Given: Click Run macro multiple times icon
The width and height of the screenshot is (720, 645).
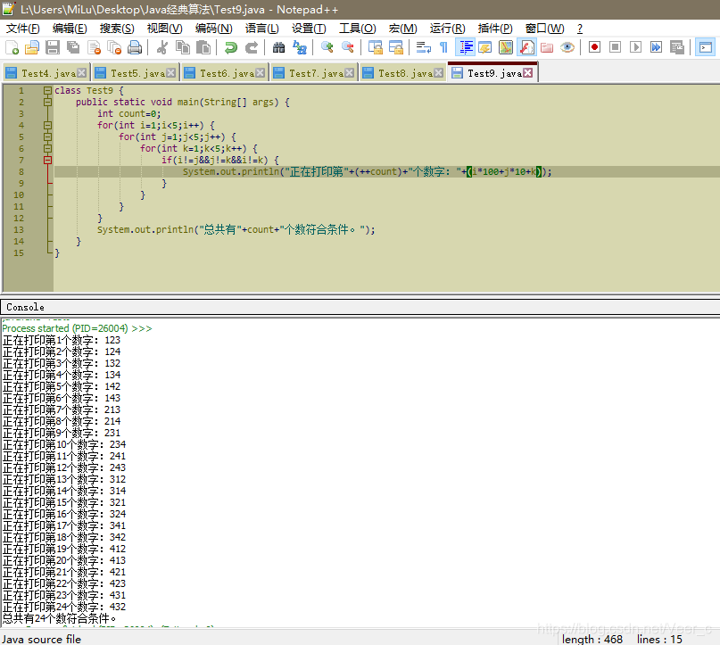Looking at the screenshot, I should pyautogui.click(x=656, y=47).
